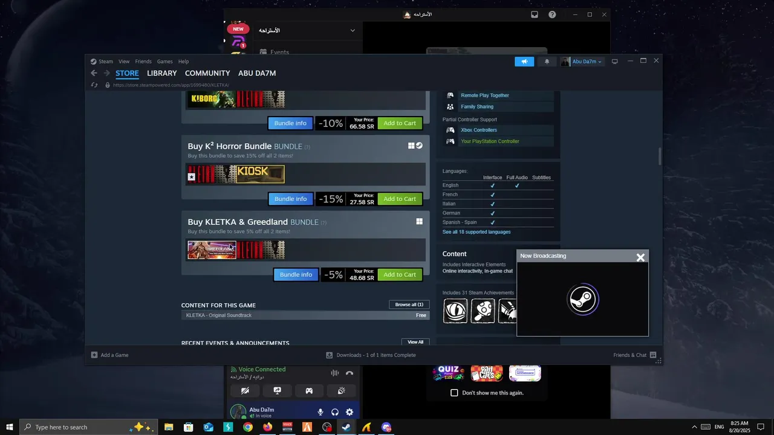The height and width of the screenshot is (435, 774).
Task: Reload the Steam store page
Action: pyautogui.click(x=94, y=85)
